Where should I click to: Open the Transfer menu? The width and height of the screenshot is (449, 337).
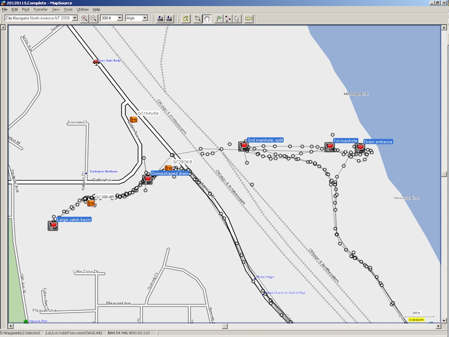pos(40,9)
